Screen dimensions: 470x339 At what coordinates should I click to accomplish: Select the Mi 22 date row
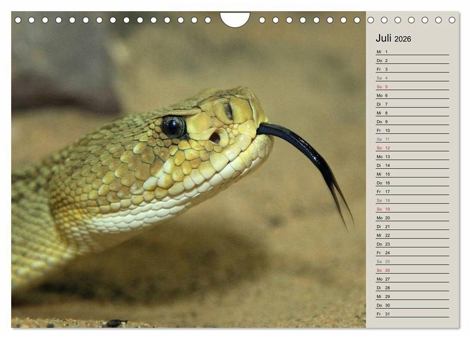pyautogui.click(x=412, y=235)
